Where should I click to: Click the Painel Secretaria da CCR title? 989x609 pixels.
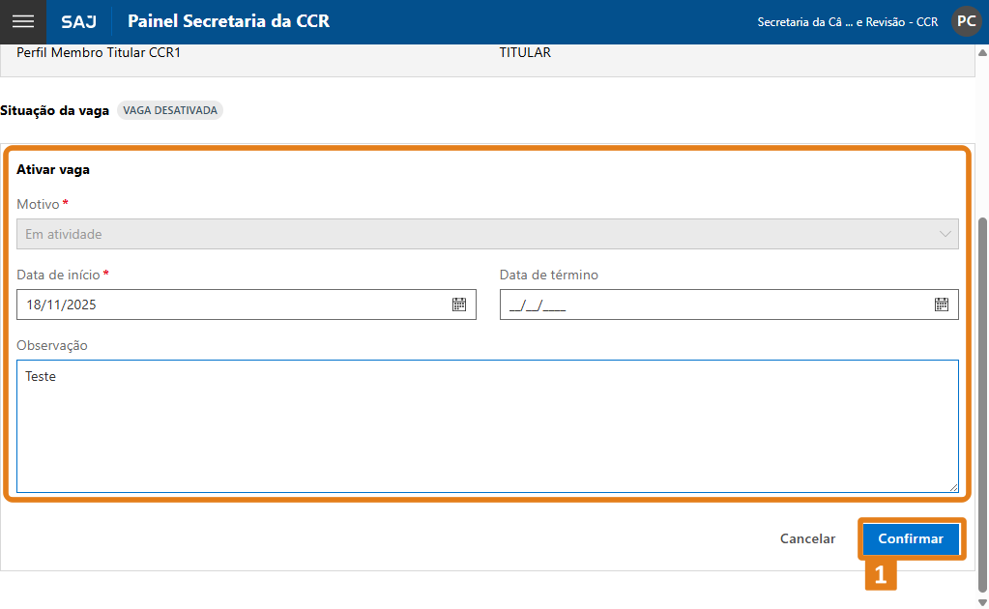coord(228,21)
